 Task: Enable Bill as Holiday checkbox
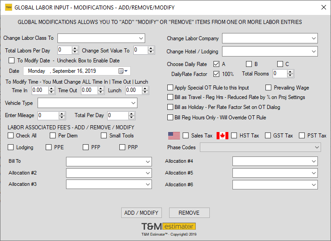(x=170, y=107)
